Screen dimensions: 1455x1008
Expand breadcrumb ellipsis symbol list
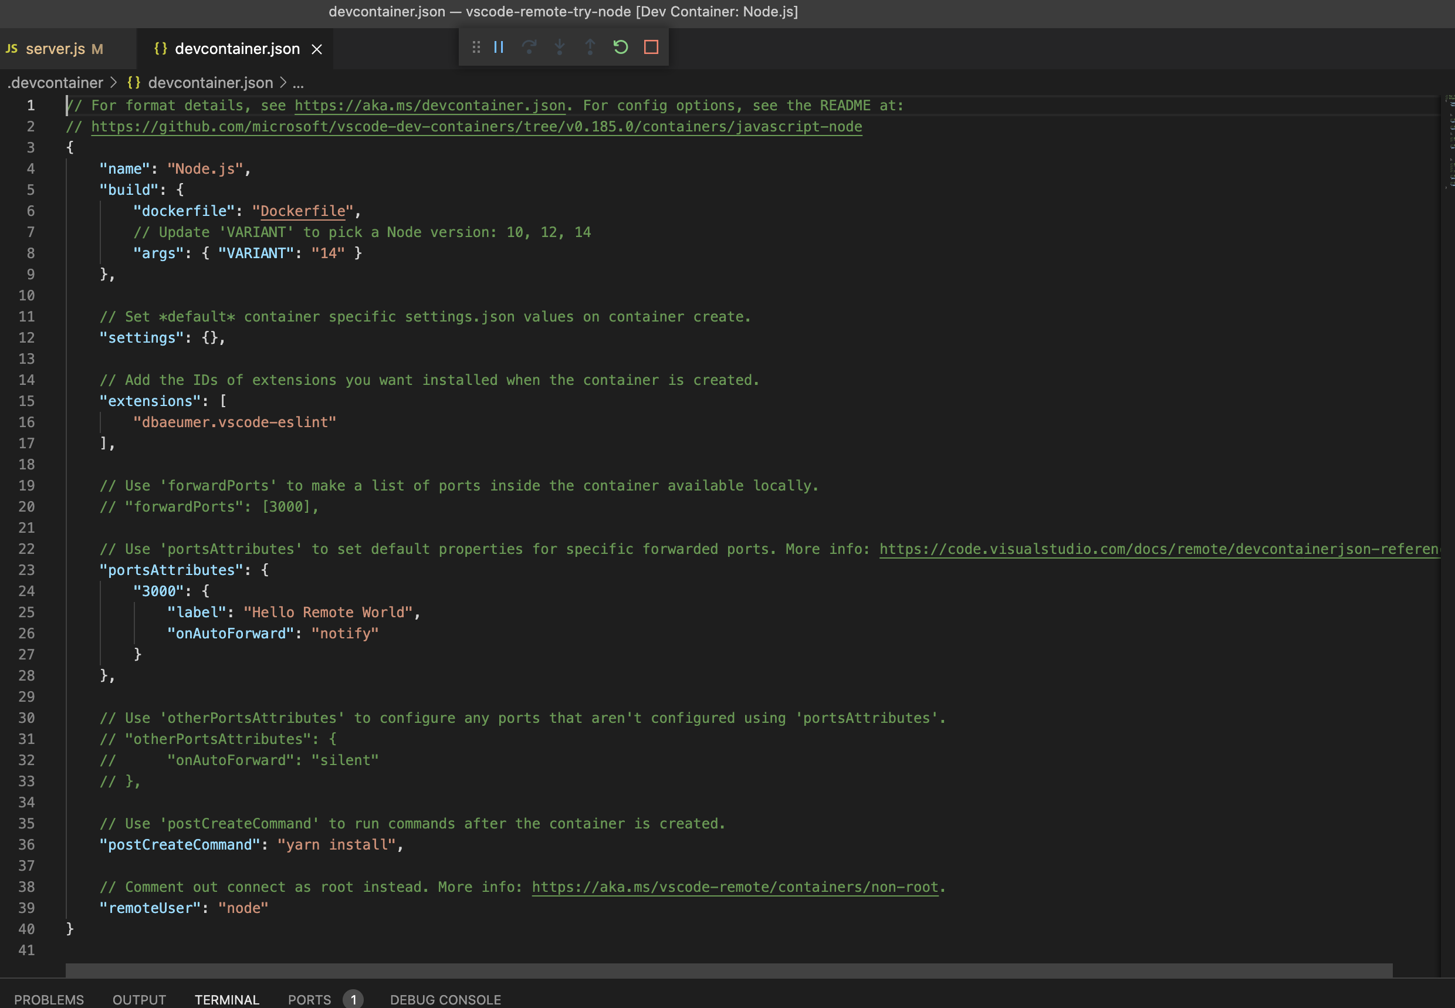pos(298,83)
